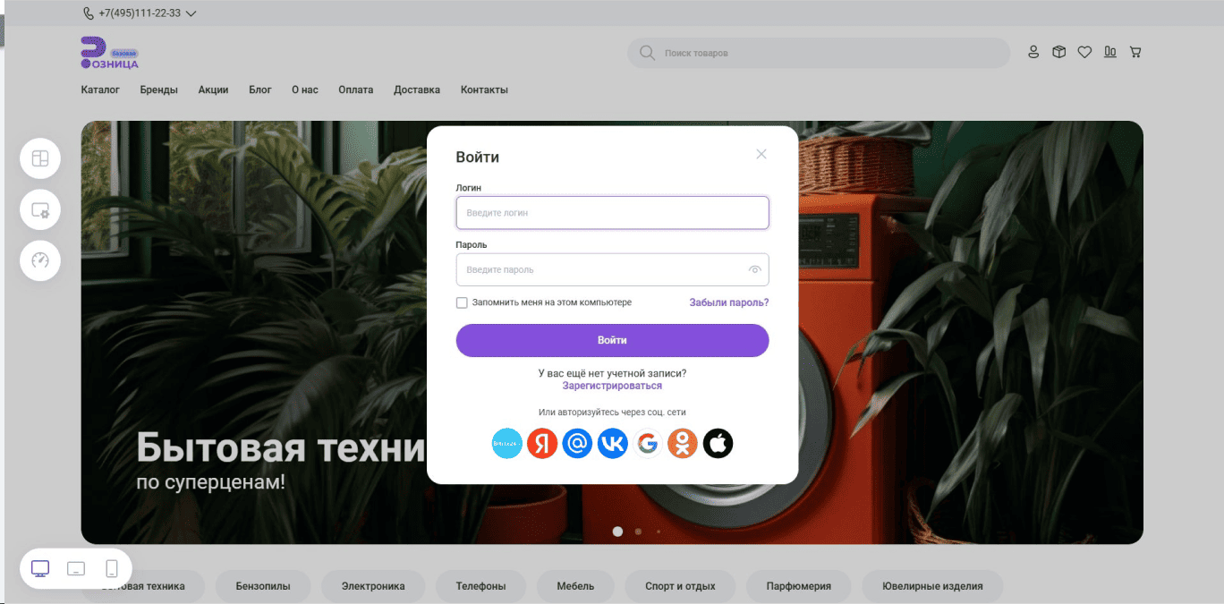Click the screen settings gear side button
Image resolution: width=1224 pixels, height=604 pixels.
40,210
